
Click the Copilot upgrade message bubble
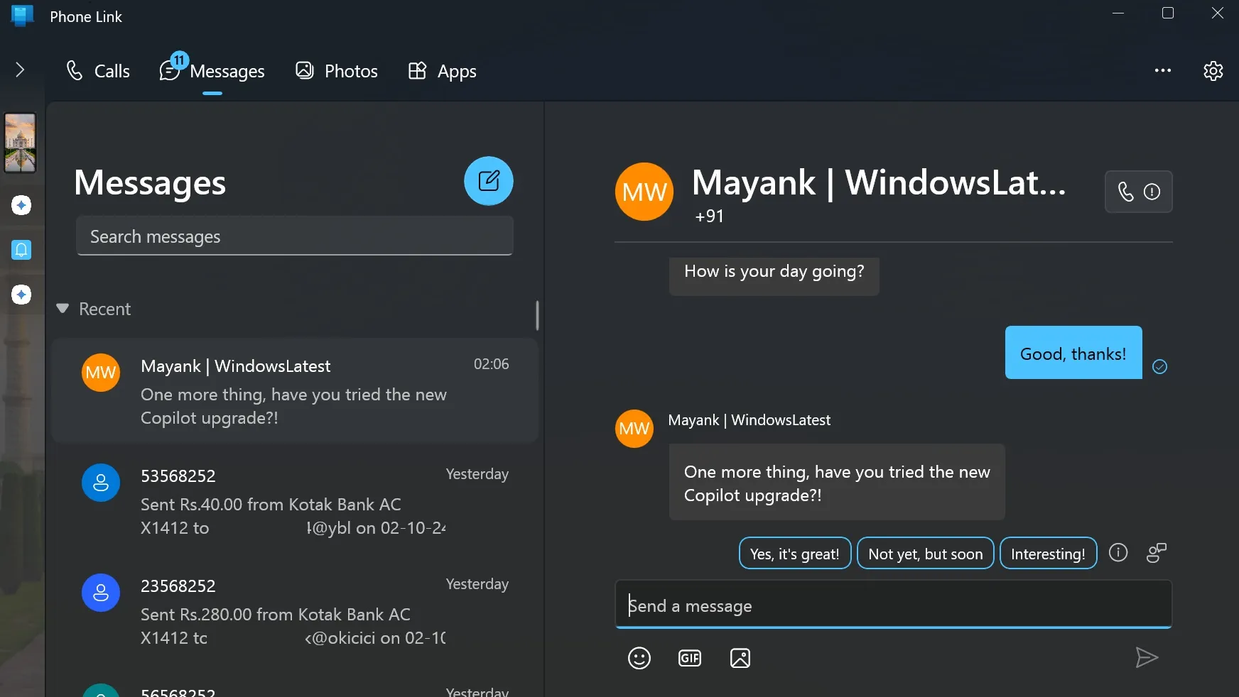pyautogui.click(x=837, y=483)
